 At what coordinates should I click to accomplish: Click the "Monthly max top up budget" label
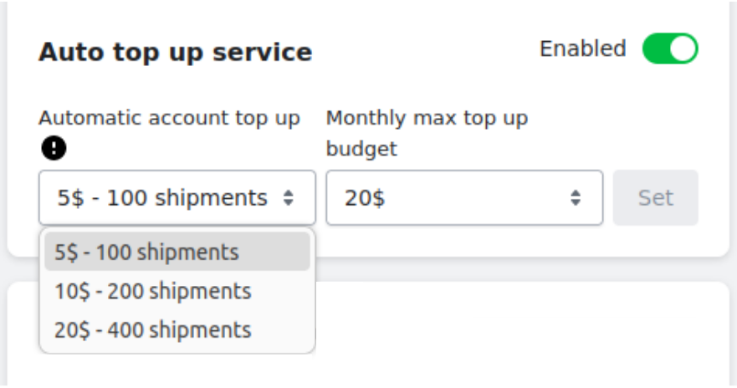pos(427,133)
